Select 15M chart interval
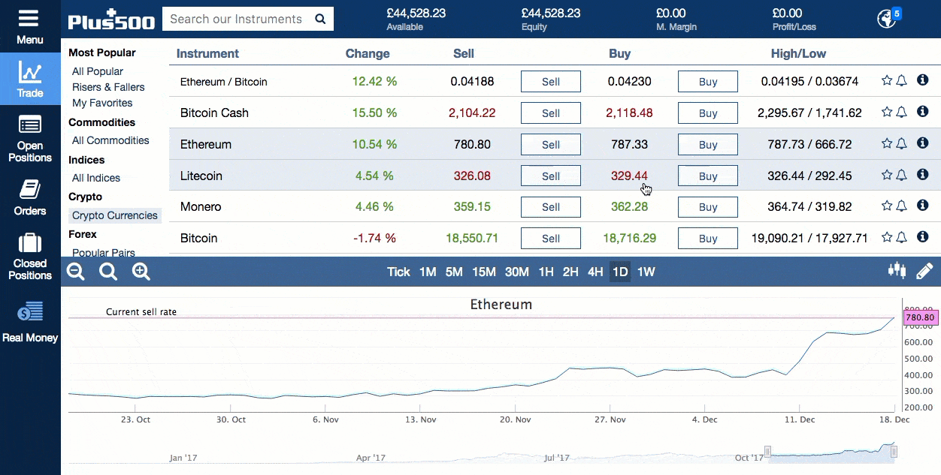 point(484,272)
